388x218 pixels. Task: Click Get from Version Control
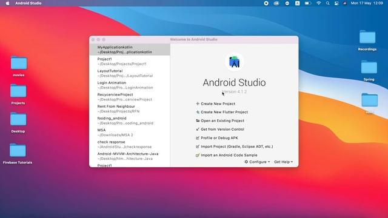222,129
